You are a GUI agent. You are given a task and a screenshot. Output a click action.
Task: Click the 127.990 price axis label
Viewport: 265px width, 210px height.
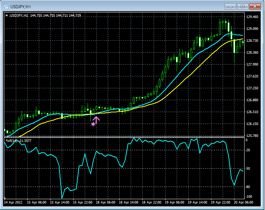(252, 64)
